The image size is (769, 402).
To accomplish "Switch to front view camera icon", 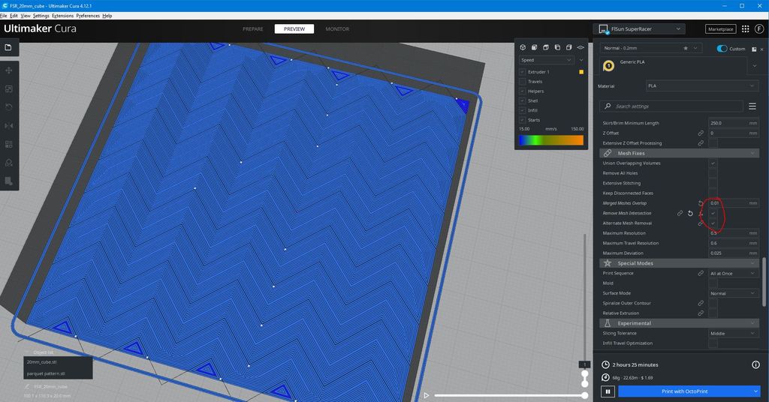I will pyautogui.click(x=534, y=47).
